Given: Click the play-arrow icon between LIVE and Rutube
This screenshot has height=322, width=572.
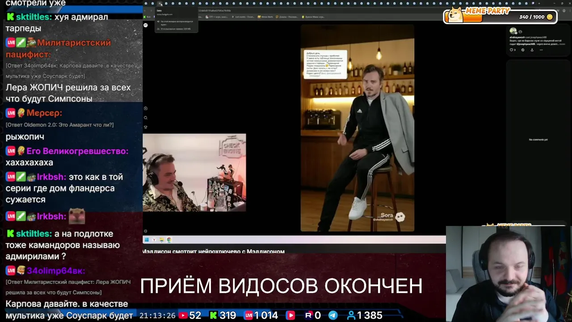Looking at the screenshot, I should pyautogui.click(x=290, y=315).
